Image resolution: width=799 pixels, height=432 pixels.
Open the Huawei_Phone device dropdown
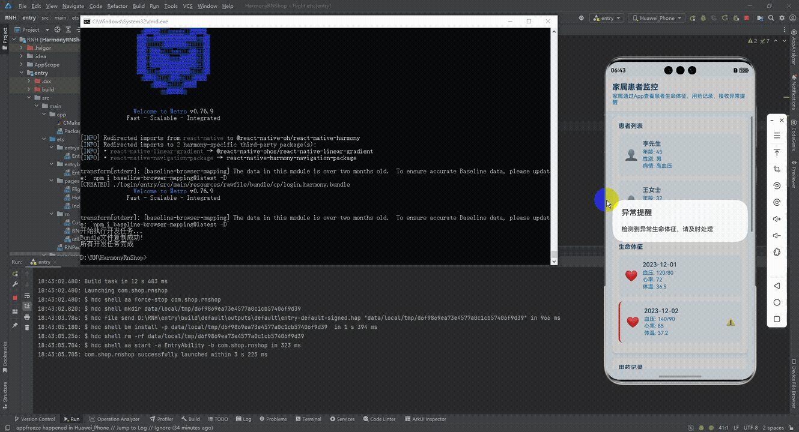click(656, 18)
